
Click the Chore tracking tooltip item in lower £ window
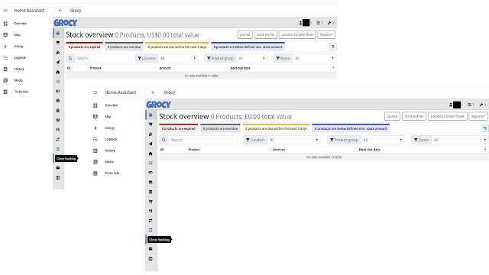[160, 239]
